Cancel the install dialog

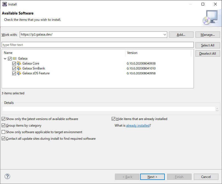[206, 177]
